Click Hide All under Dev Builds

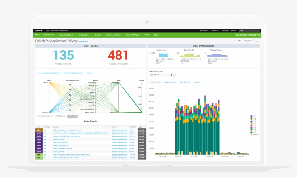(89, 73)
